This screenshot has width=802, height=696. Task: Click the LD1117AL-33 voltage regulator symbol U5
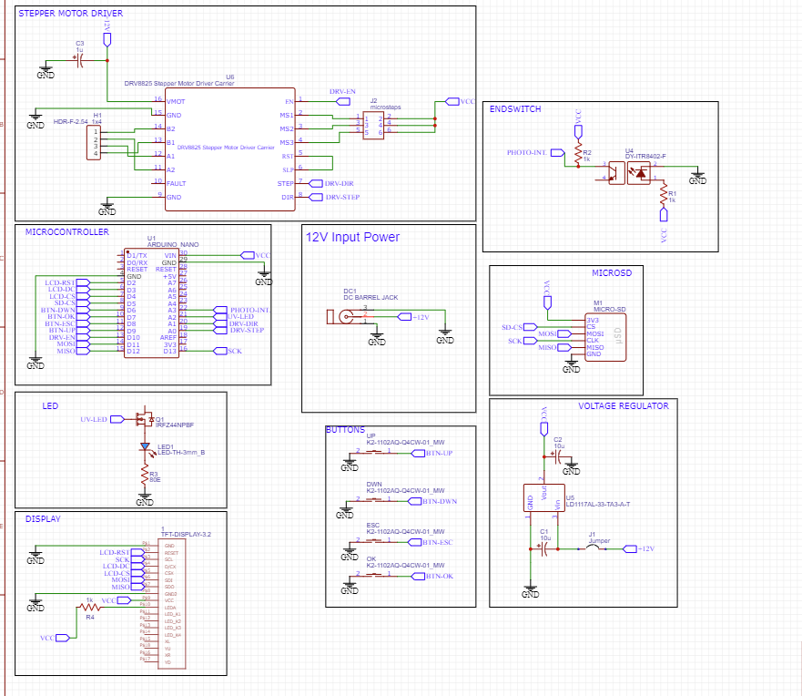pos(544,496)
